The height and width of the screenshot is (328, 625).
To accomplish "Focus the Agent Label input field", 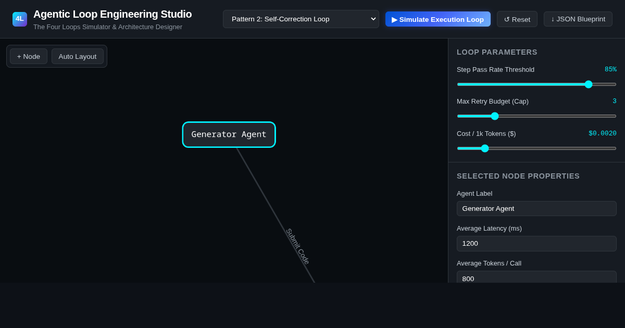I will tap(536, 209).
